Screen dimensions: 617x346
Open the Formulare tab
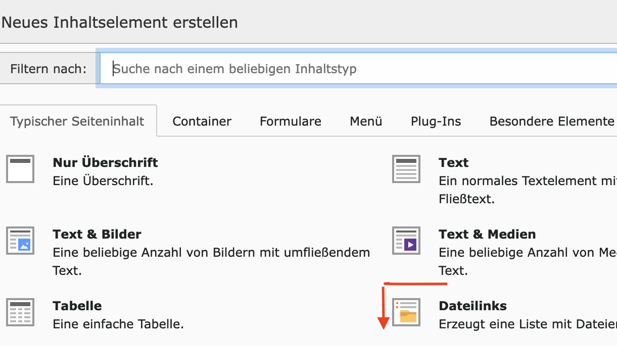click(x=291, y=121)
